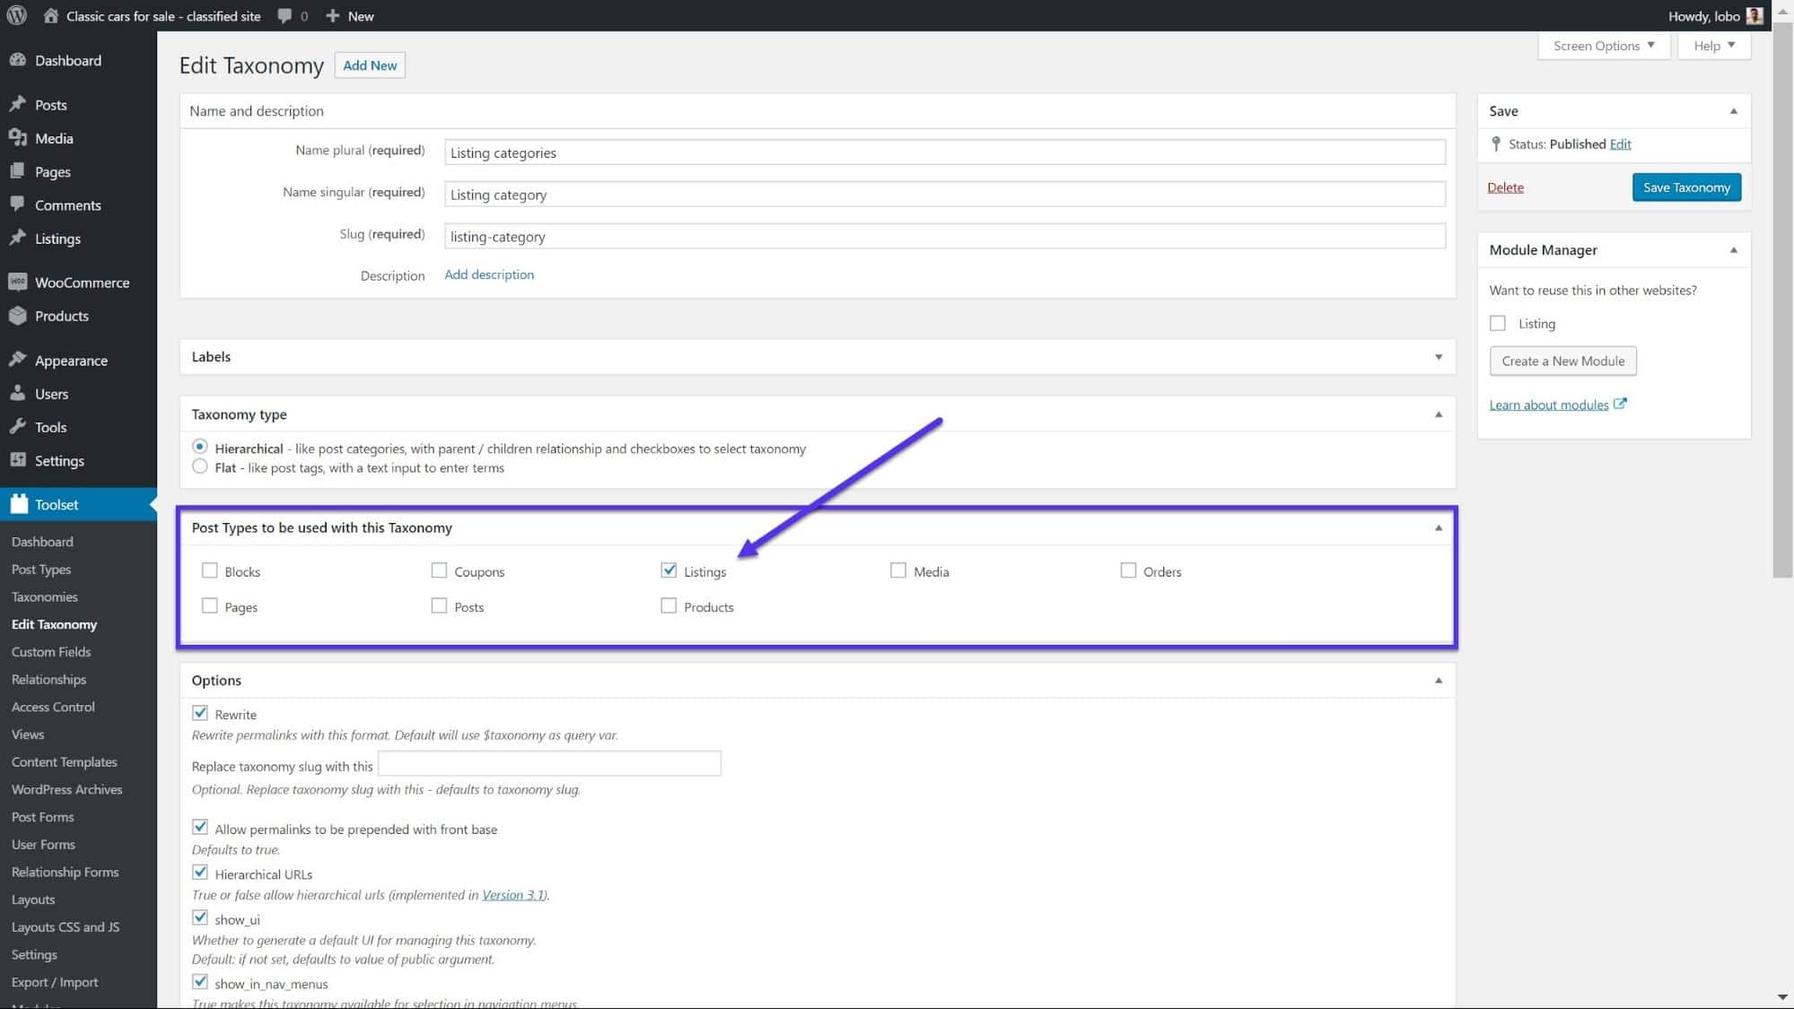The width and height of the screenshot is (1794, 1009).
Task: Click the Appearance icon in sidebar
Action: pos(19,359)
